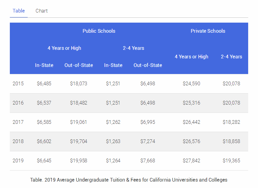Click the 2019 row year label
The image size is (258, 188).
pyautogui.click(x=18, y=160)
